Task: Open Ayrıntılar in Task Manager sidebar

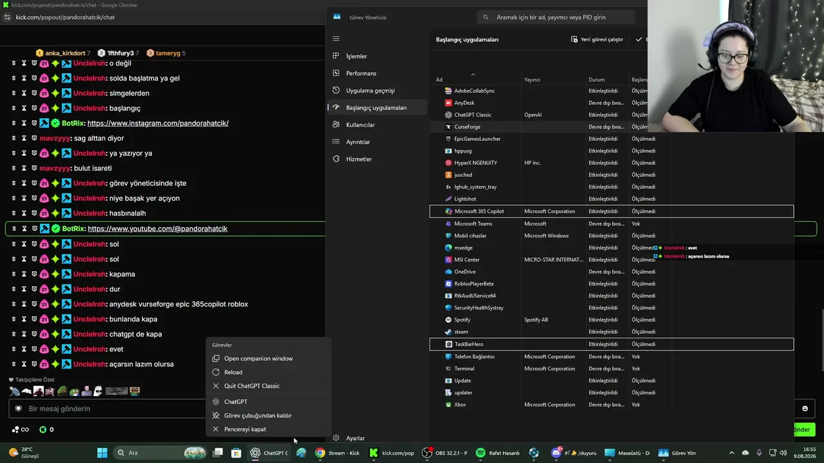Action: [377, 141]
